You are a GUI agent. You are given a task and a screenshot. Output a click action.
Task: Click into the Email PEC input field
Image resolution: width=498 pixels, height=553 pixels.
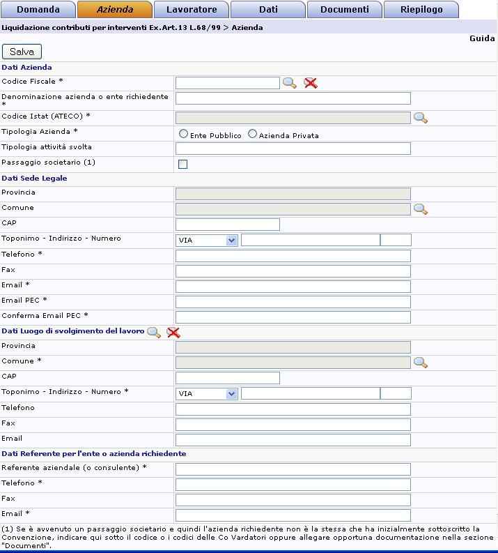point(293,302)
